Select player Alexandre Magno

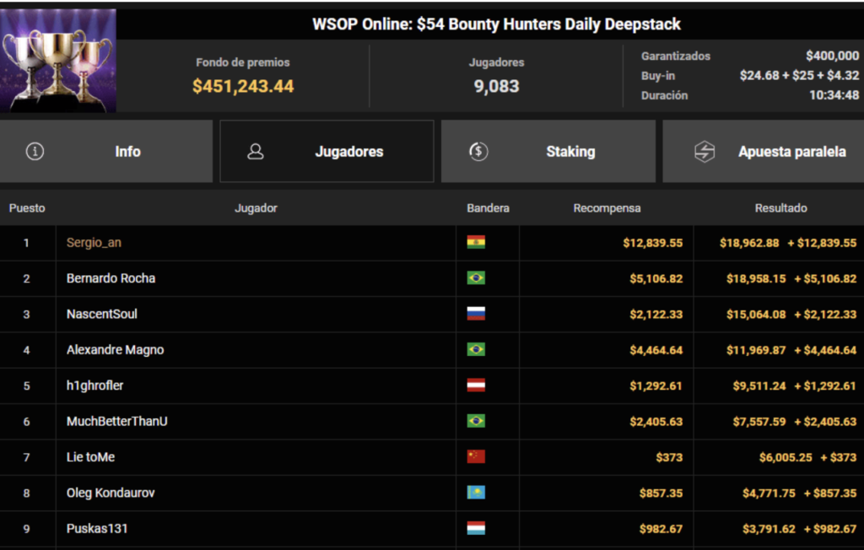(x=115, y=350)
